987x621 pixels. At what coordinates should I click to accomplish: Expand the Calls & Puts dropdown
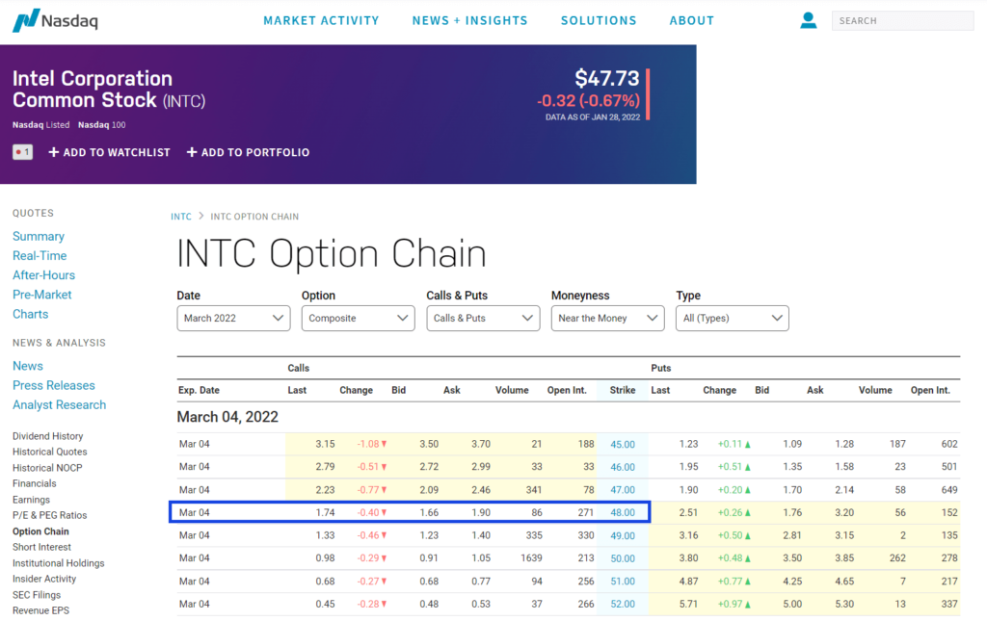[x=483, y=318]
